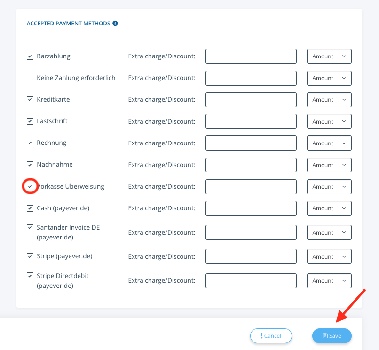Open the Amount dropdown for Barzahlung
379x350 pixels.
[329, 56]
